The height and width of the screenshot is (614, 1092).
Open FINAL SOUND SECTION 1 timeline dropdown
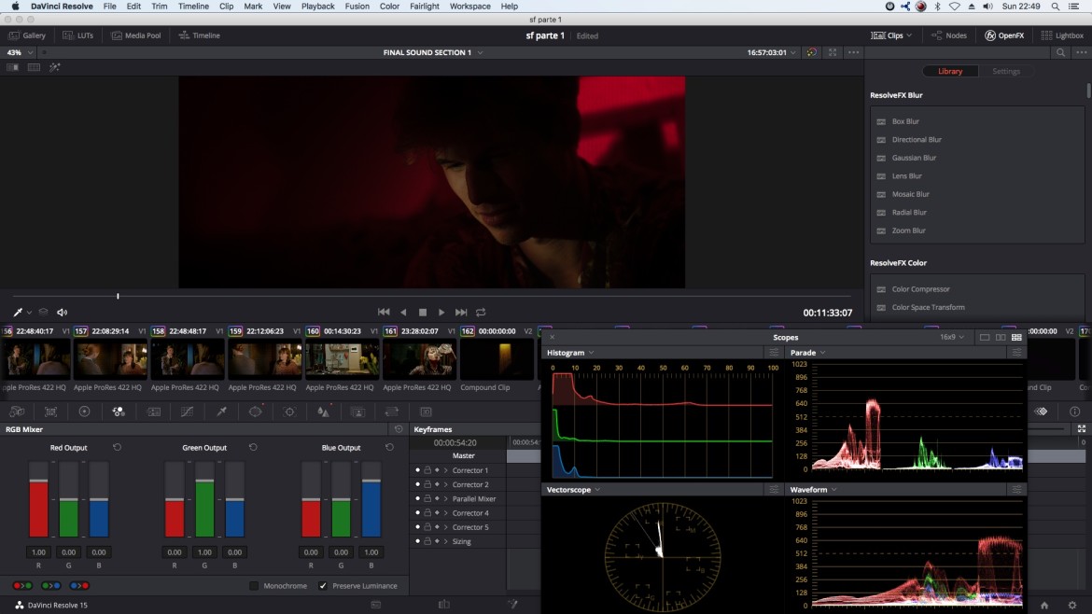432,53
